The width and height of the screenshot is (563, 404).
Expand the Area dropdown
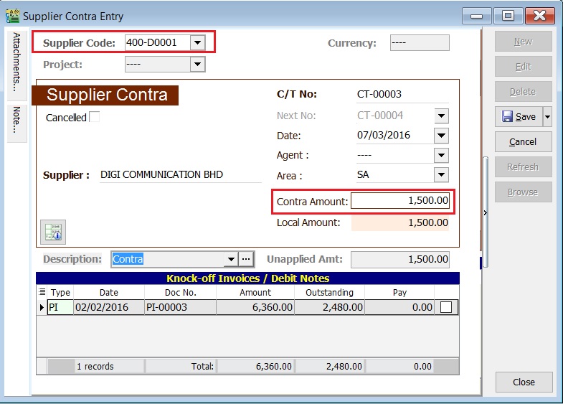coord(441,175)
